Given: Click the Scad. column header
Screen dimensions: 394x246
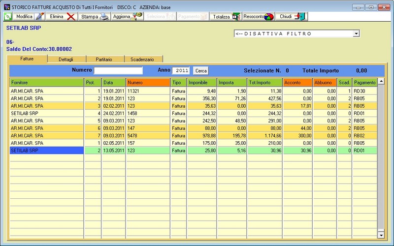Looking at the screenshot, I should click(x=344, y=82).
